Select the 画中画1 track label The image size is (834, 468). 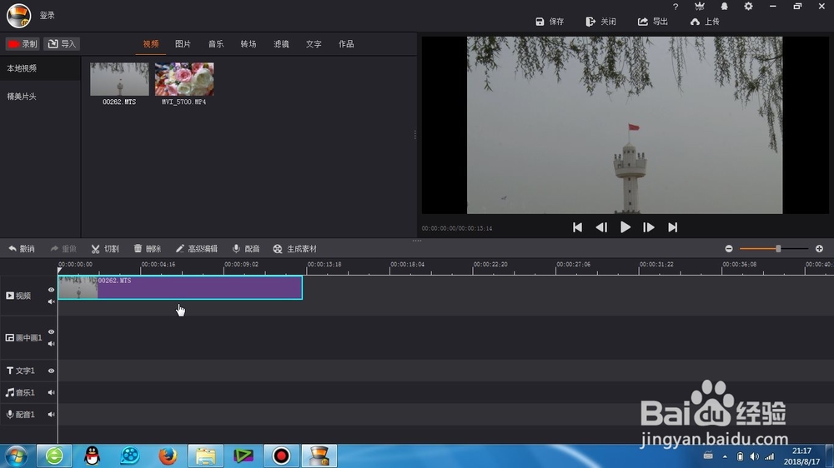pos(24,338)
